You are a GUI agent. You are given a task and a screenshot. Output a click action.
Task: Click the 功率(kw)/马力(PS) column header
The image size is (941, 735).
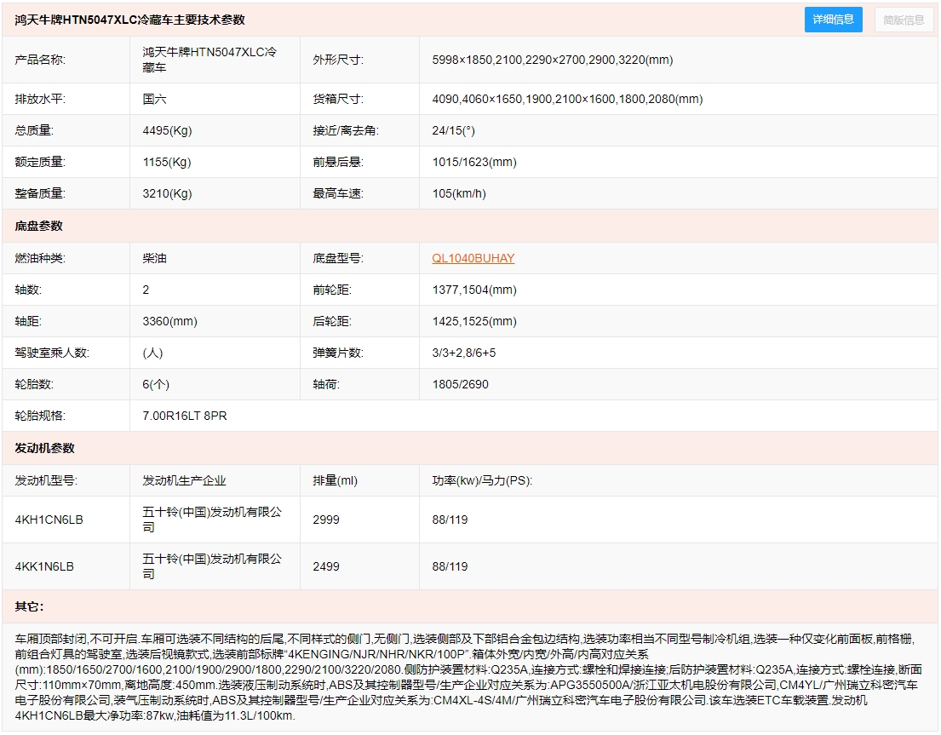tap(482, 480)
